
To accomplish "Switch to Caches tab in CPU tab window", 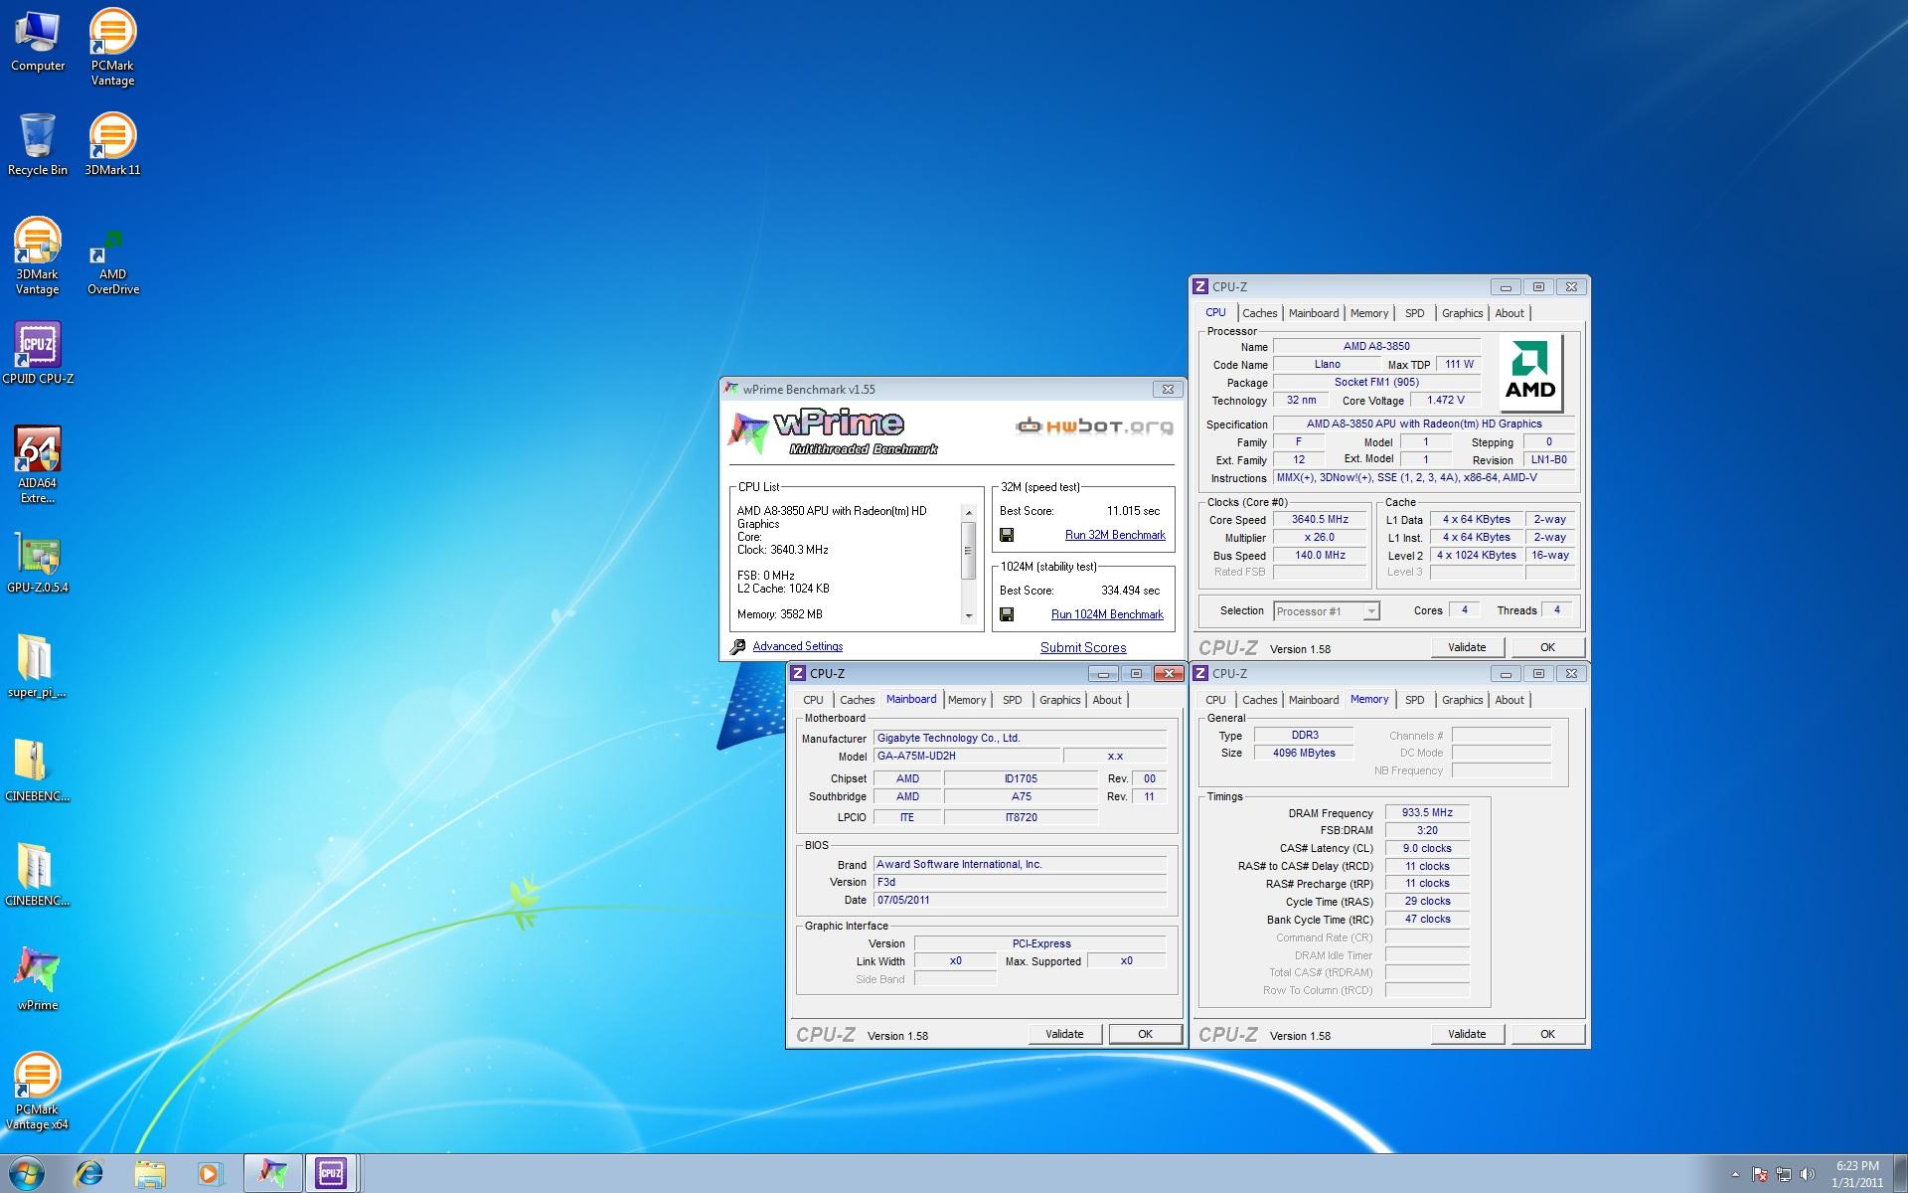I will [x=1259, y=313].
